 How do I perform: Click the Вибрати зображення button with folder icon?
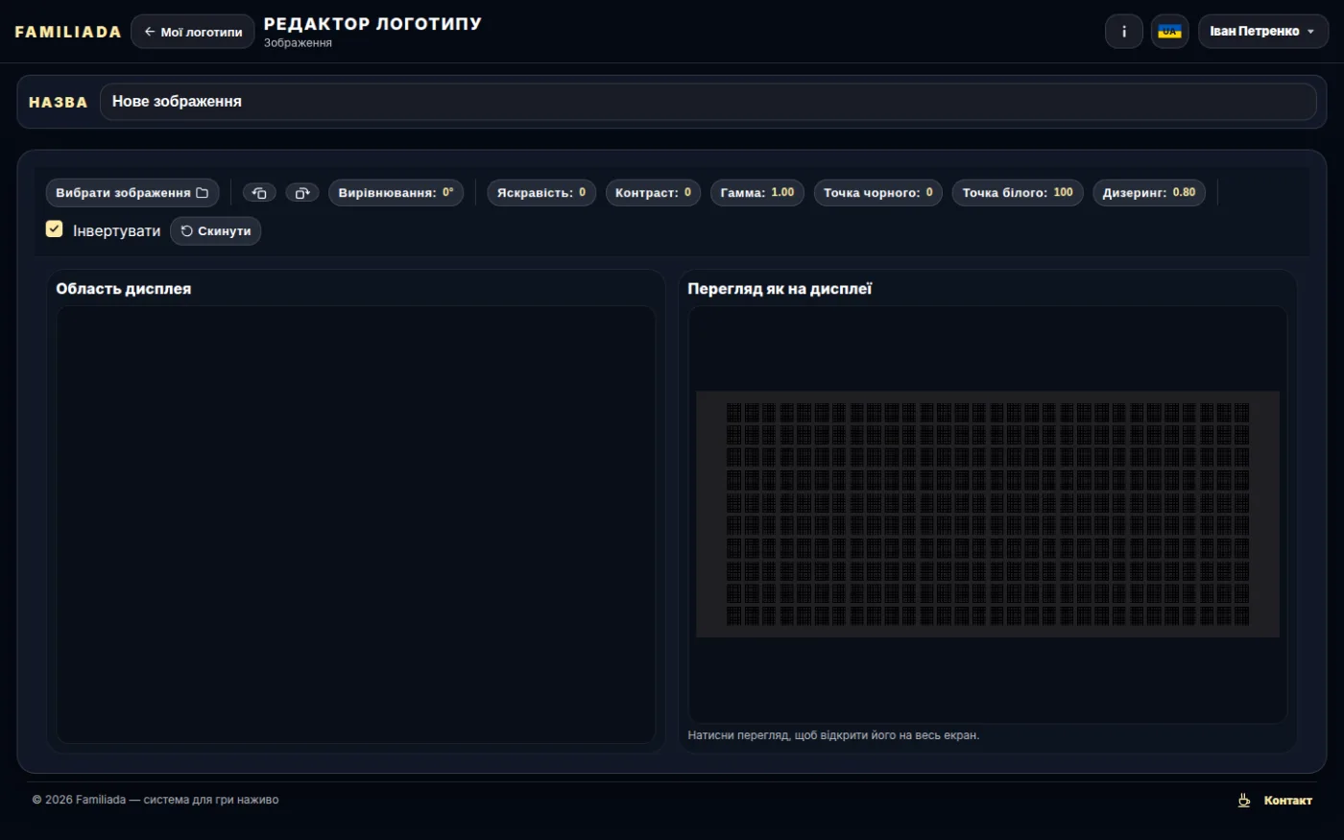point(132,193)
